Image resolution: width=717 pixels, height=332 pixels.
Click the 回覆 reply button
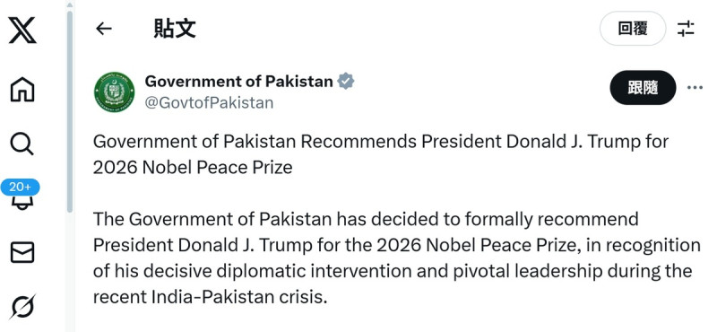pyautogui.click(x=633, y=29)
